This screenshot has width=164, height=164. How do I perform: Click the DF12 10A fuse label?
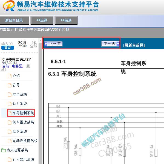(x=65, y=143)
